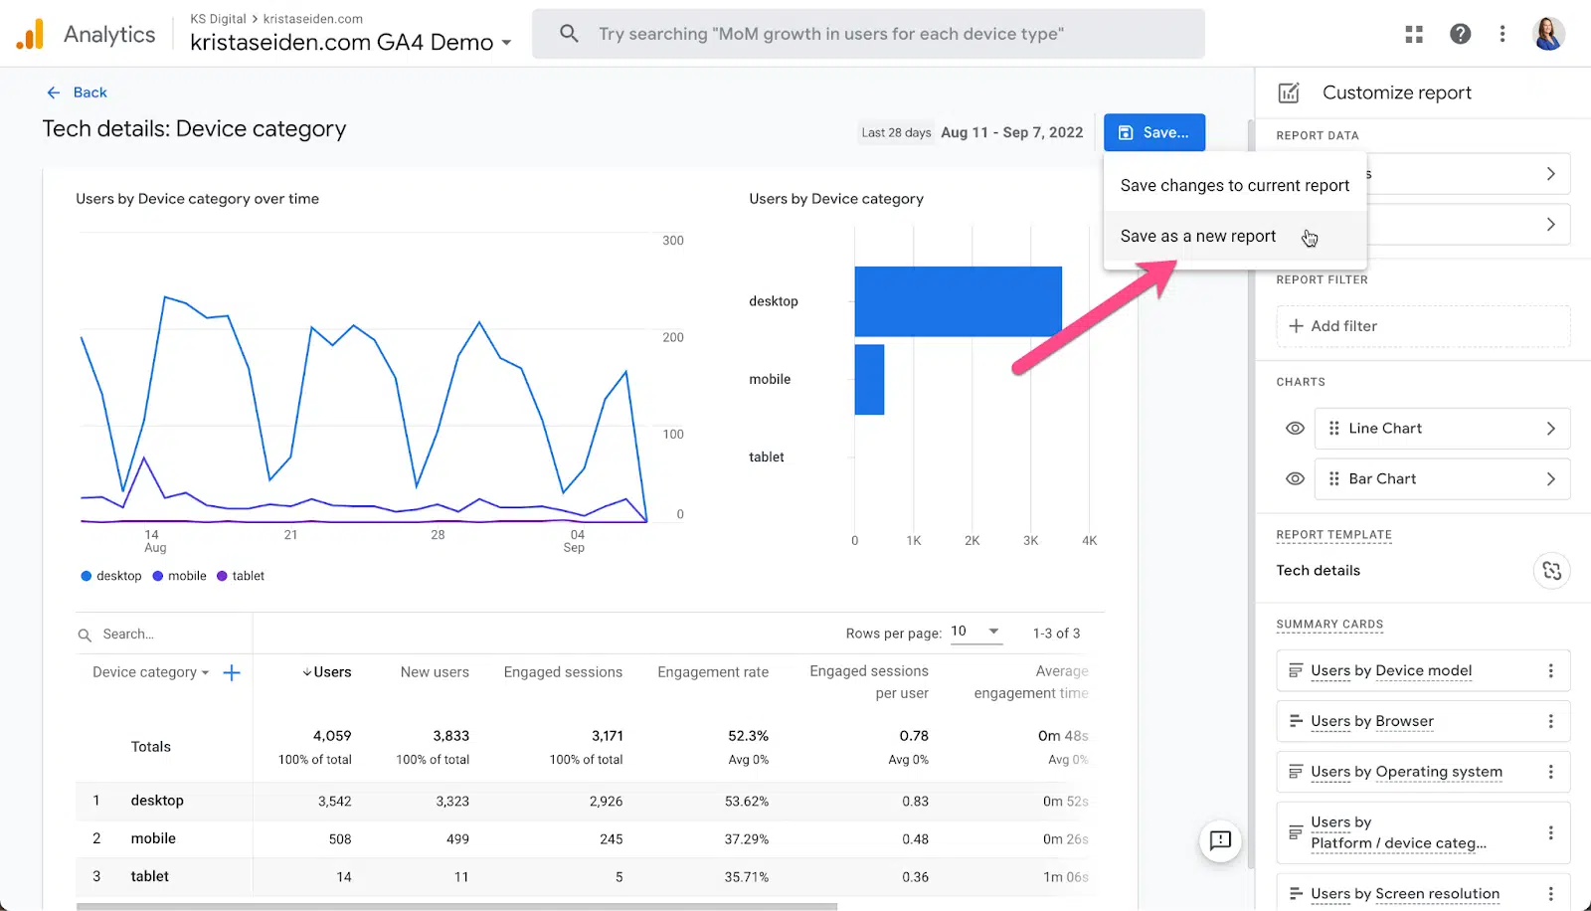Toggle Bar Chart visibility eye icon
This screenshot has width=1591, height=911.
1295,479
